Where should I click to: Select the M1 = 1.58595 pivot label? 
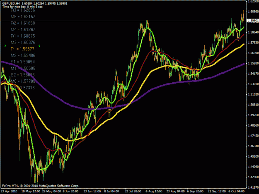coord(23,68)
